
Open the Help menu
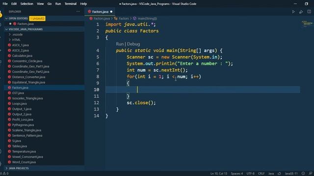click(x=83, y=4)
